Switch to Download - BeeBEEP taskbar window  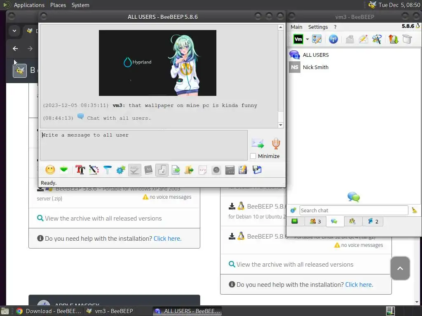49,311
